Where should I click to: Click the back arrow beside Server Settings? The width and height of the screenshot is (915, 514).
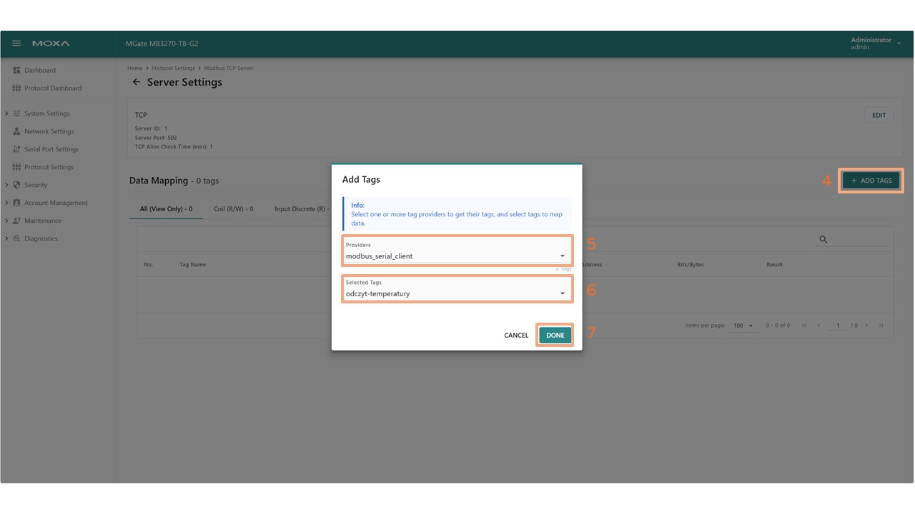(137, 82)
